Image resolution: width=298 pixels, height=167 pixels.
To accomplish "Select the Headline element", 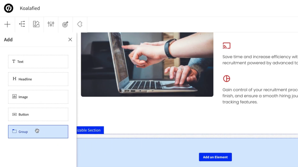I will 38,79.
